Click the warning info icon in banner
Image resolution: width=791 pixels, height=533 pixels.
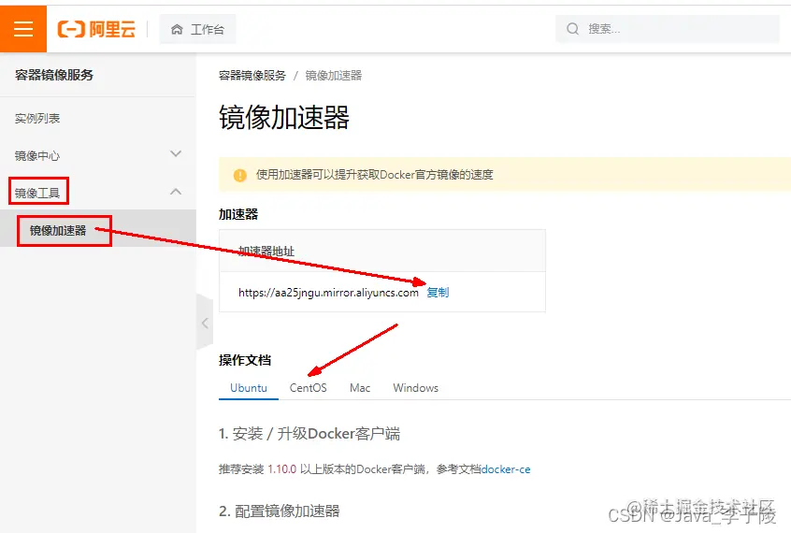pyautogui.click(x=240, y=175)
